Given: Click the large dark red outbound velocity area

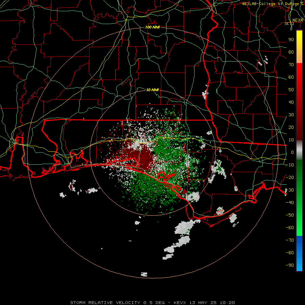Looking at the screenshot, I should (x=143, y=157).
